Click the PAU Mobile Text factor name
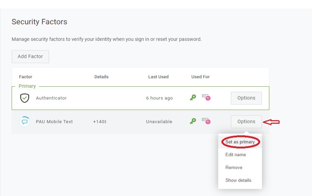The width and height of the screenshot is (312, 196). pos(54,122)
